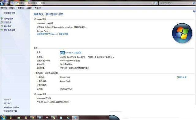196x120 pixels.
Task: Select the 'Service Pack 1' text
Action: 43,31
